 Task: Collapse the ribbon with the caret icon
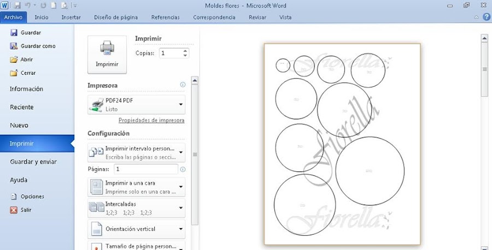476,17
